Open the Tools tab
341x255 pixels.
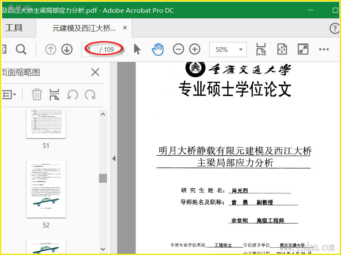[14, 28]
